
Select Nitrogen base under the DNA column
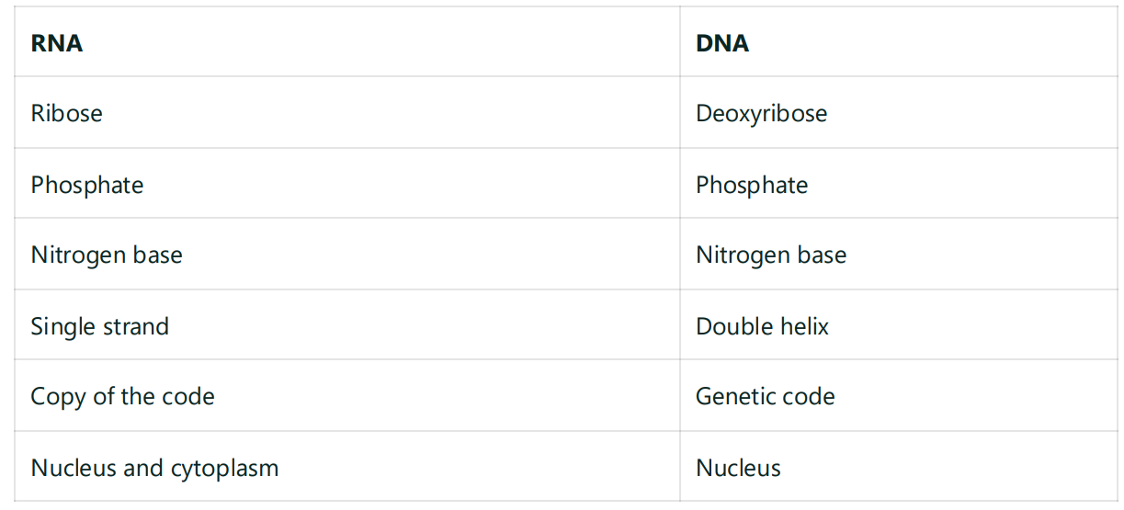click(771, 255)
